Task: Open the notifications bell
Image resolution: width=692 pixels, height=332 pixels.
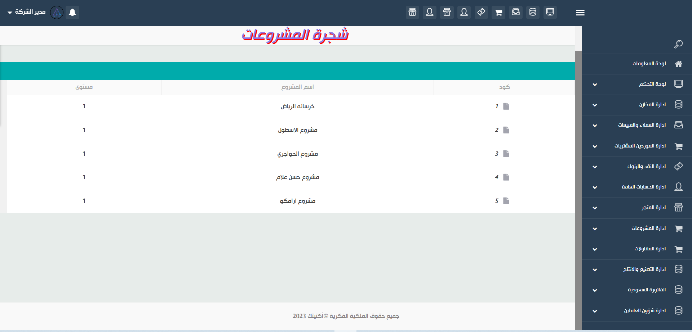Action: point(72,13)
